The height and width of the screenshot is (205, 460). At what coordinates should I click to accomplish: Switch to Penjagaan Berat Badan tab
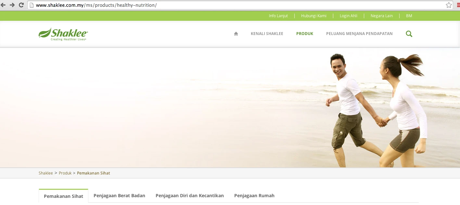click(x=119, y=196)
